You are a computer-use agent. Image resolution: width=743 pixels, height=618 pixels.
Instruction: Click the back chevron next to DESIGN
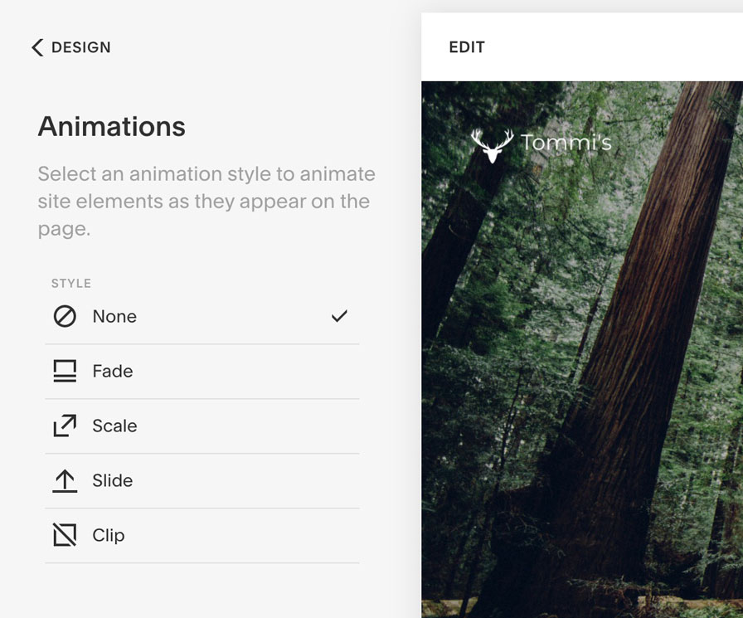pyautogui.click(x=37, y=47)
